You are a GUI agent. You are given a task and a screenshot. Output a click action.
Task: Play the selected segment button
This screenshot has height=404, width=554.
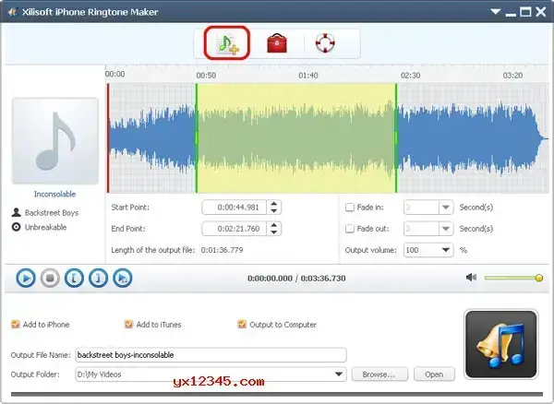[x=123, y=278]
